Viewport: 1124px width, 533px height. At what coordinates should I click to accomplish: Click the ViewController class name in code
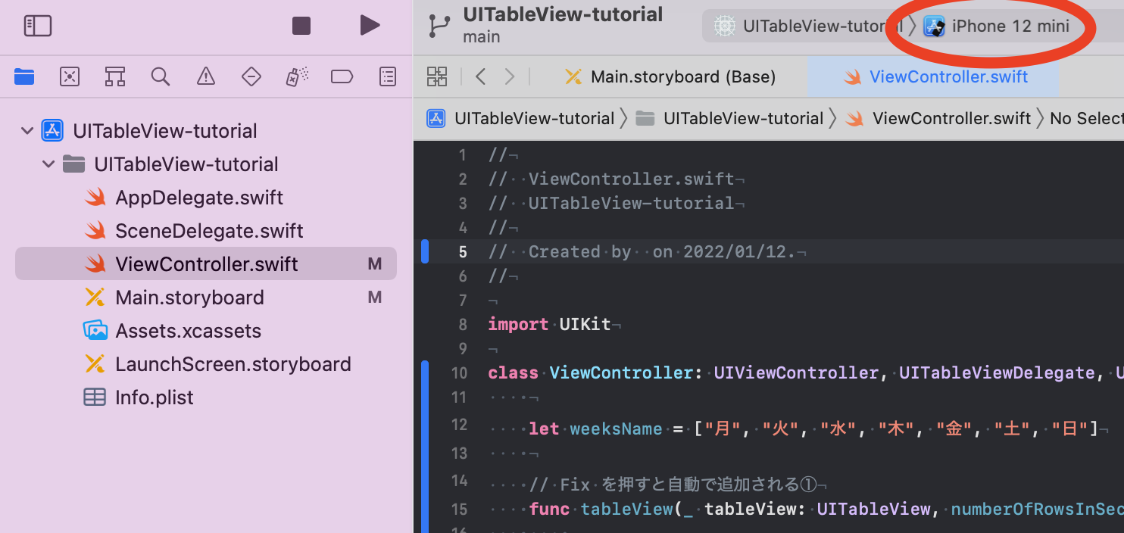click(621, 372)
